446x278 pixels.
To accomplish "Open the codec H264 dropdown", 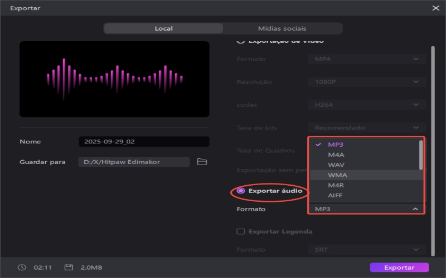I will click(366, 105).
